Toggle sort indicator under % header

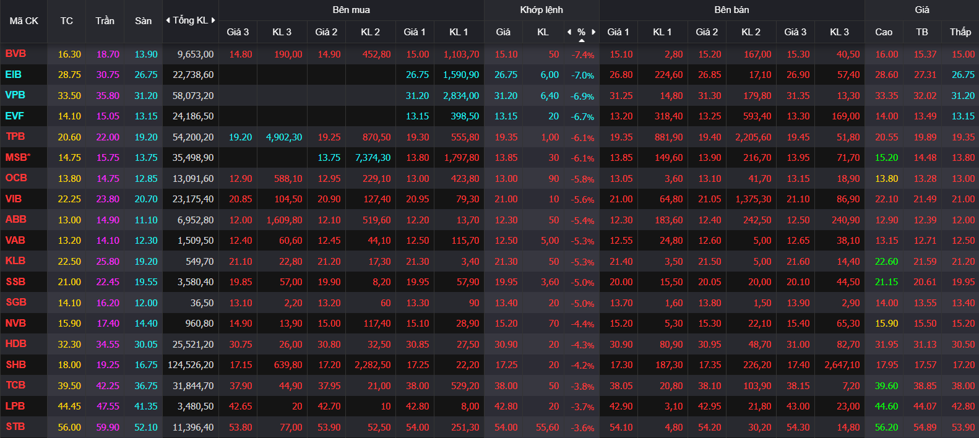pos(581,40)
